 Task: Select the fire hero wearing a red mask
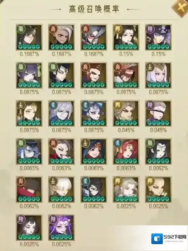(x=94, y=37)
